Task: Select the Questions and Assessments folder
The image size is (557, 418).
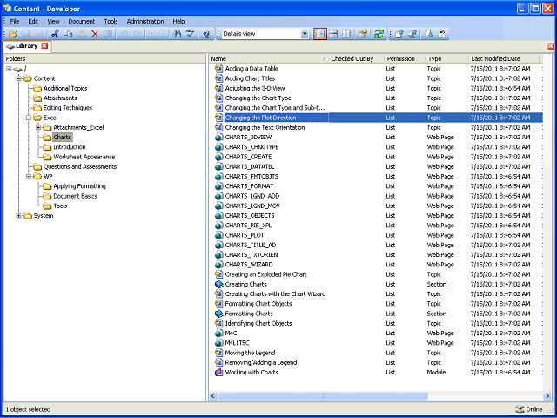Action: pyautogui.click(x=80, y=166)
